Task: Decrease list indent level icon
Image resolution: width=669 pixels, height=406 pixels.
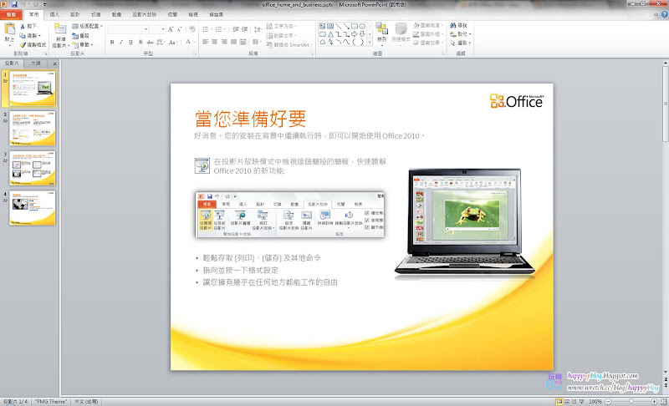Action: [236, 29]
